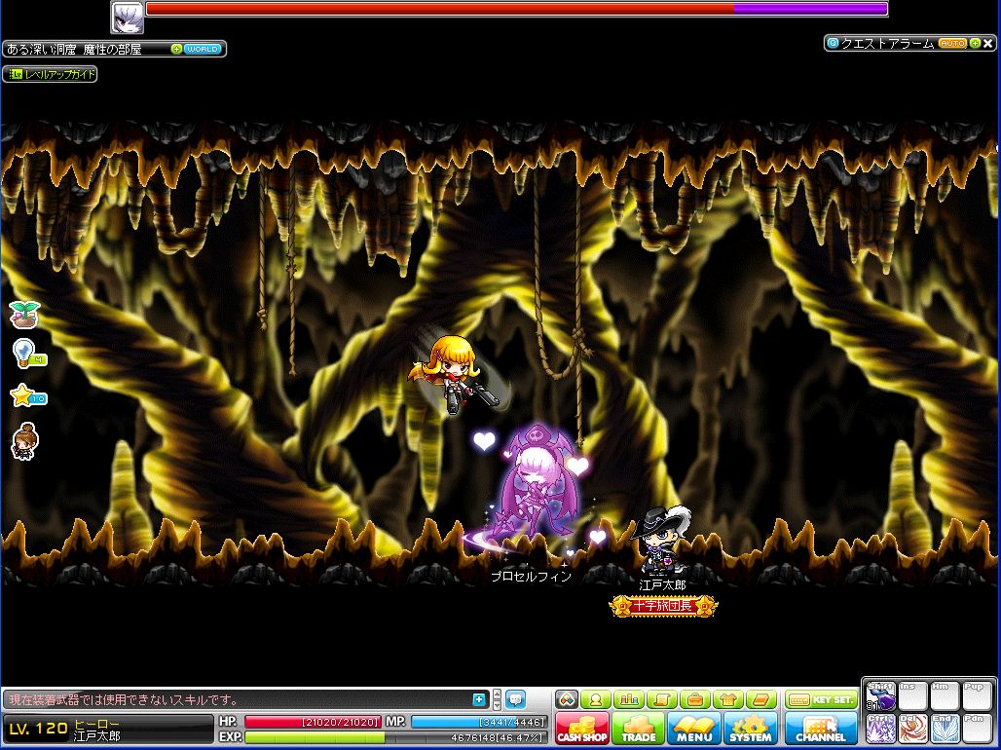Viewport: 1001px width, 750px height.
Task: Activate the Del quickslot skill
Action: [913, 729]
